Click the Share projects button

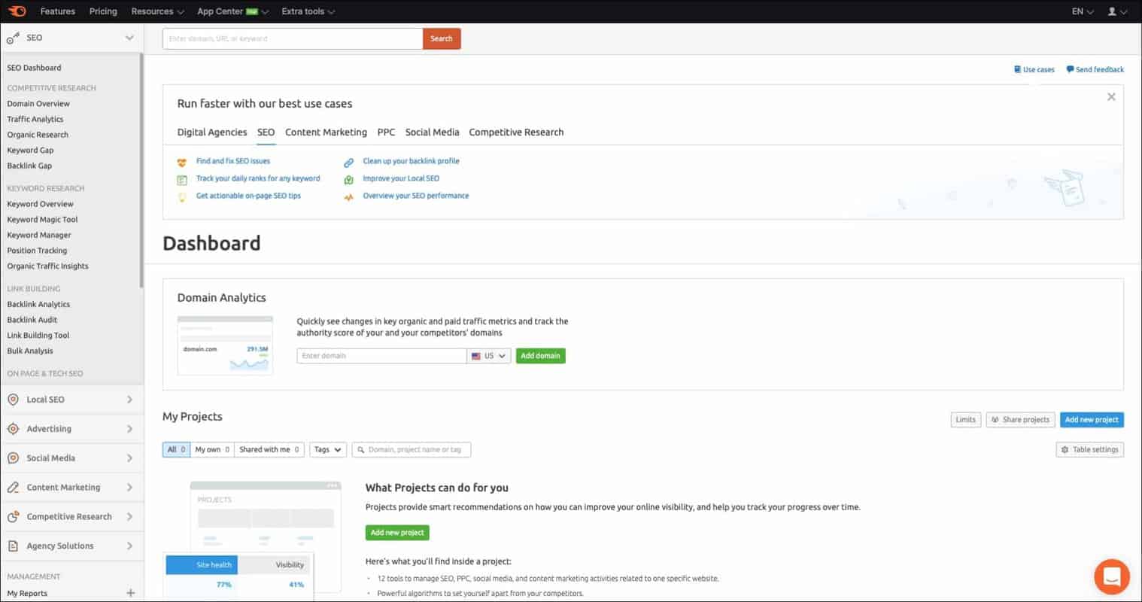1020,420
